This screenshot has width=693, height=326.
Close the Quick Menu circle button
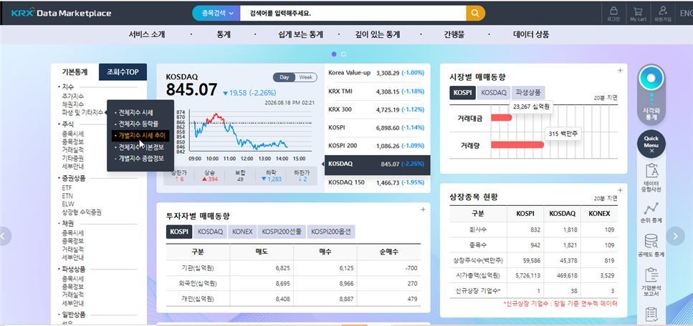click(651, 144)
